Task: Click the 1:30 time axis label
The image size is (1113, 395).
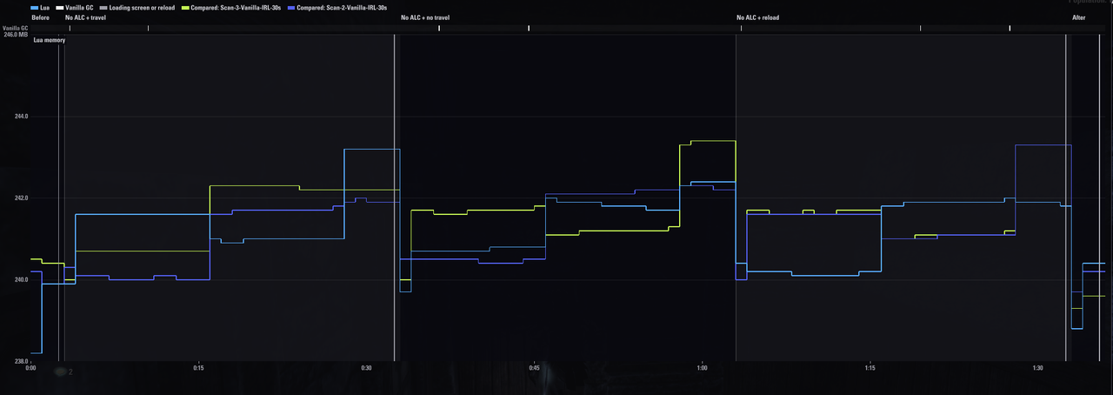Action: point(1038,368)
